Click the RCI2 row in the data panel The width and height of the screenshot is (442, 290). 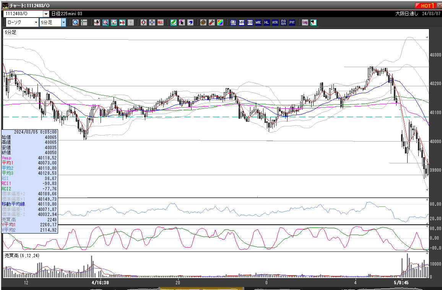tap(29, 189)
